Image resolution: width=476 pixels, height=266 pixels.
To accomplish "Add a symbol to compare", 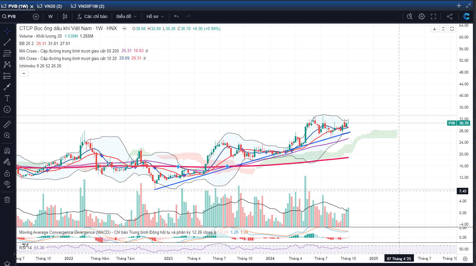I will [x=36, y=16].
